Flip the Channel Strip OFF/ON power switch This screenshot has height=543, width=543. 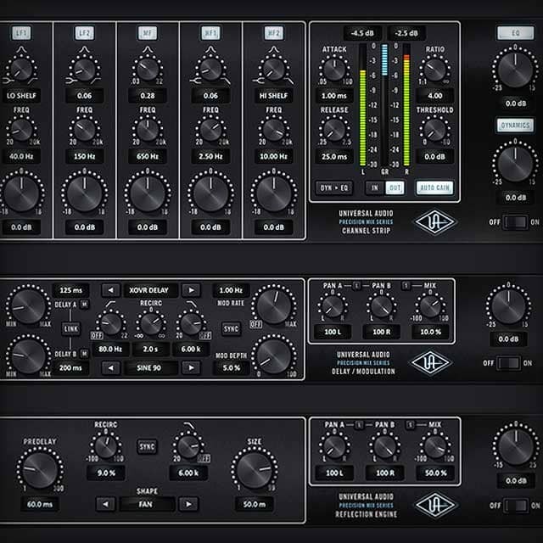coord(515,222)
